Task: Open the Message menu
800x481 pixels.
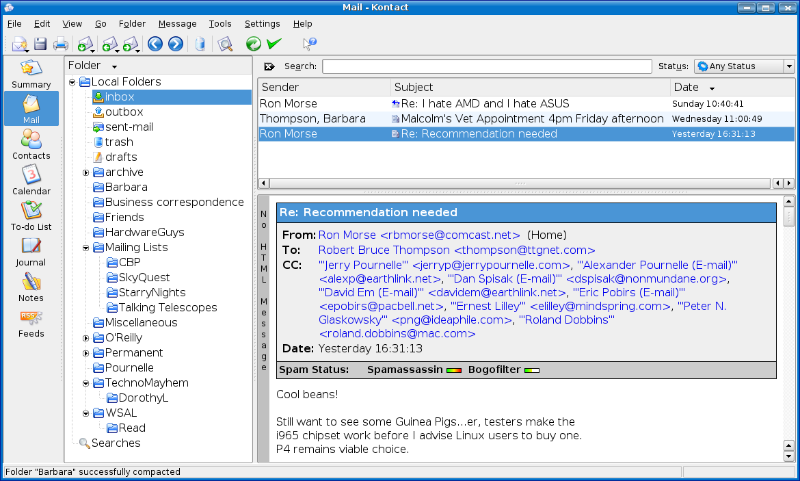Action: click(x=177, y=24)
